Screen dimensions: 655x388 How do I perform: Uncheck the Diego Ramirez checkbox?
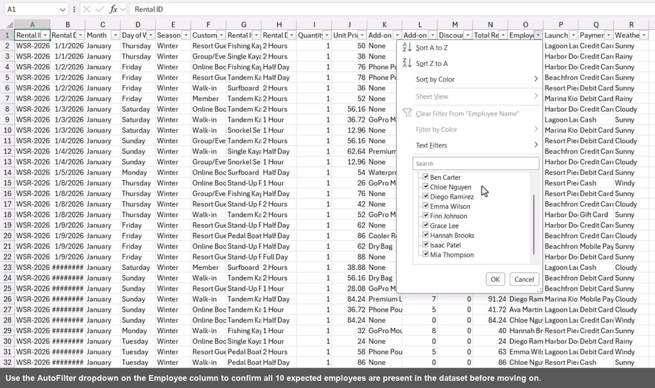point(426,196)
